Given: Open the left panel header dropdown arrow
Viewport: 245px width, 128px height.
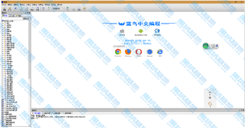Looking at the screenshot, I should coord(26,13).
